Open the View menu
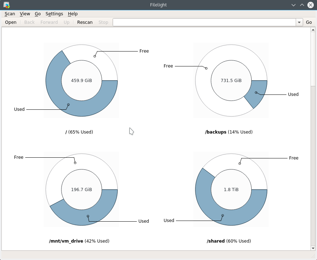 click(x=25, y=13)
